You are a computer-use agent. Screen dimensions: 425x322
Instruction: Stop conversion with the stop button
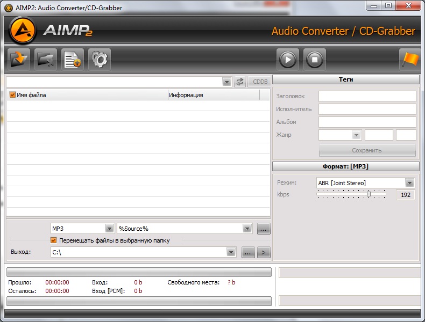coord(314,60)
